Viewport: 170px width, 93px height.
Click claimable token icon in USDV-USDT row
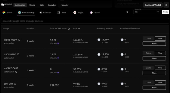(122, 55)
